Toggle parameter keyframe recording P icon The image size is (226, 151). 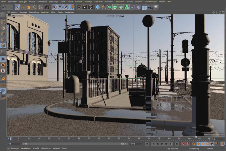coord(212,144)
